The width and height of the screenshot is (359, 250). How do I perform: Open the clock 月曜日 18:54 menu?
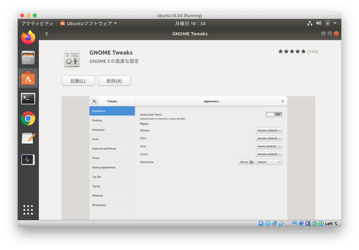click(x=190, y=23)
